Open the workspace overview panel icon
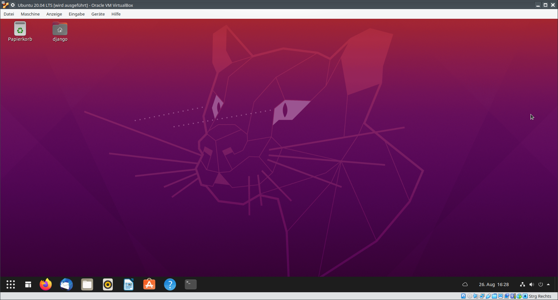 tap(28, 284)
